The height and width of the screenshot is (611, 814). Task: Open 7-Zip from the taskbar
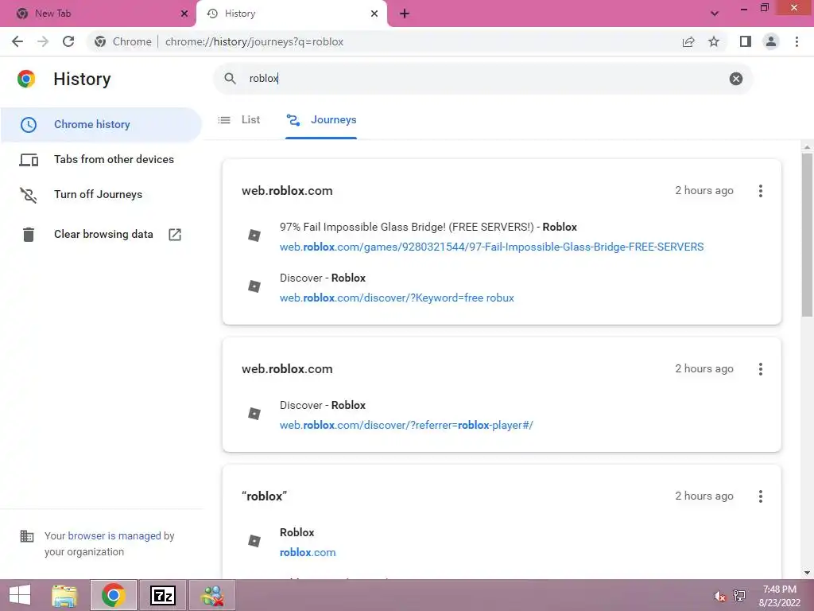click(x=162, y=595)
